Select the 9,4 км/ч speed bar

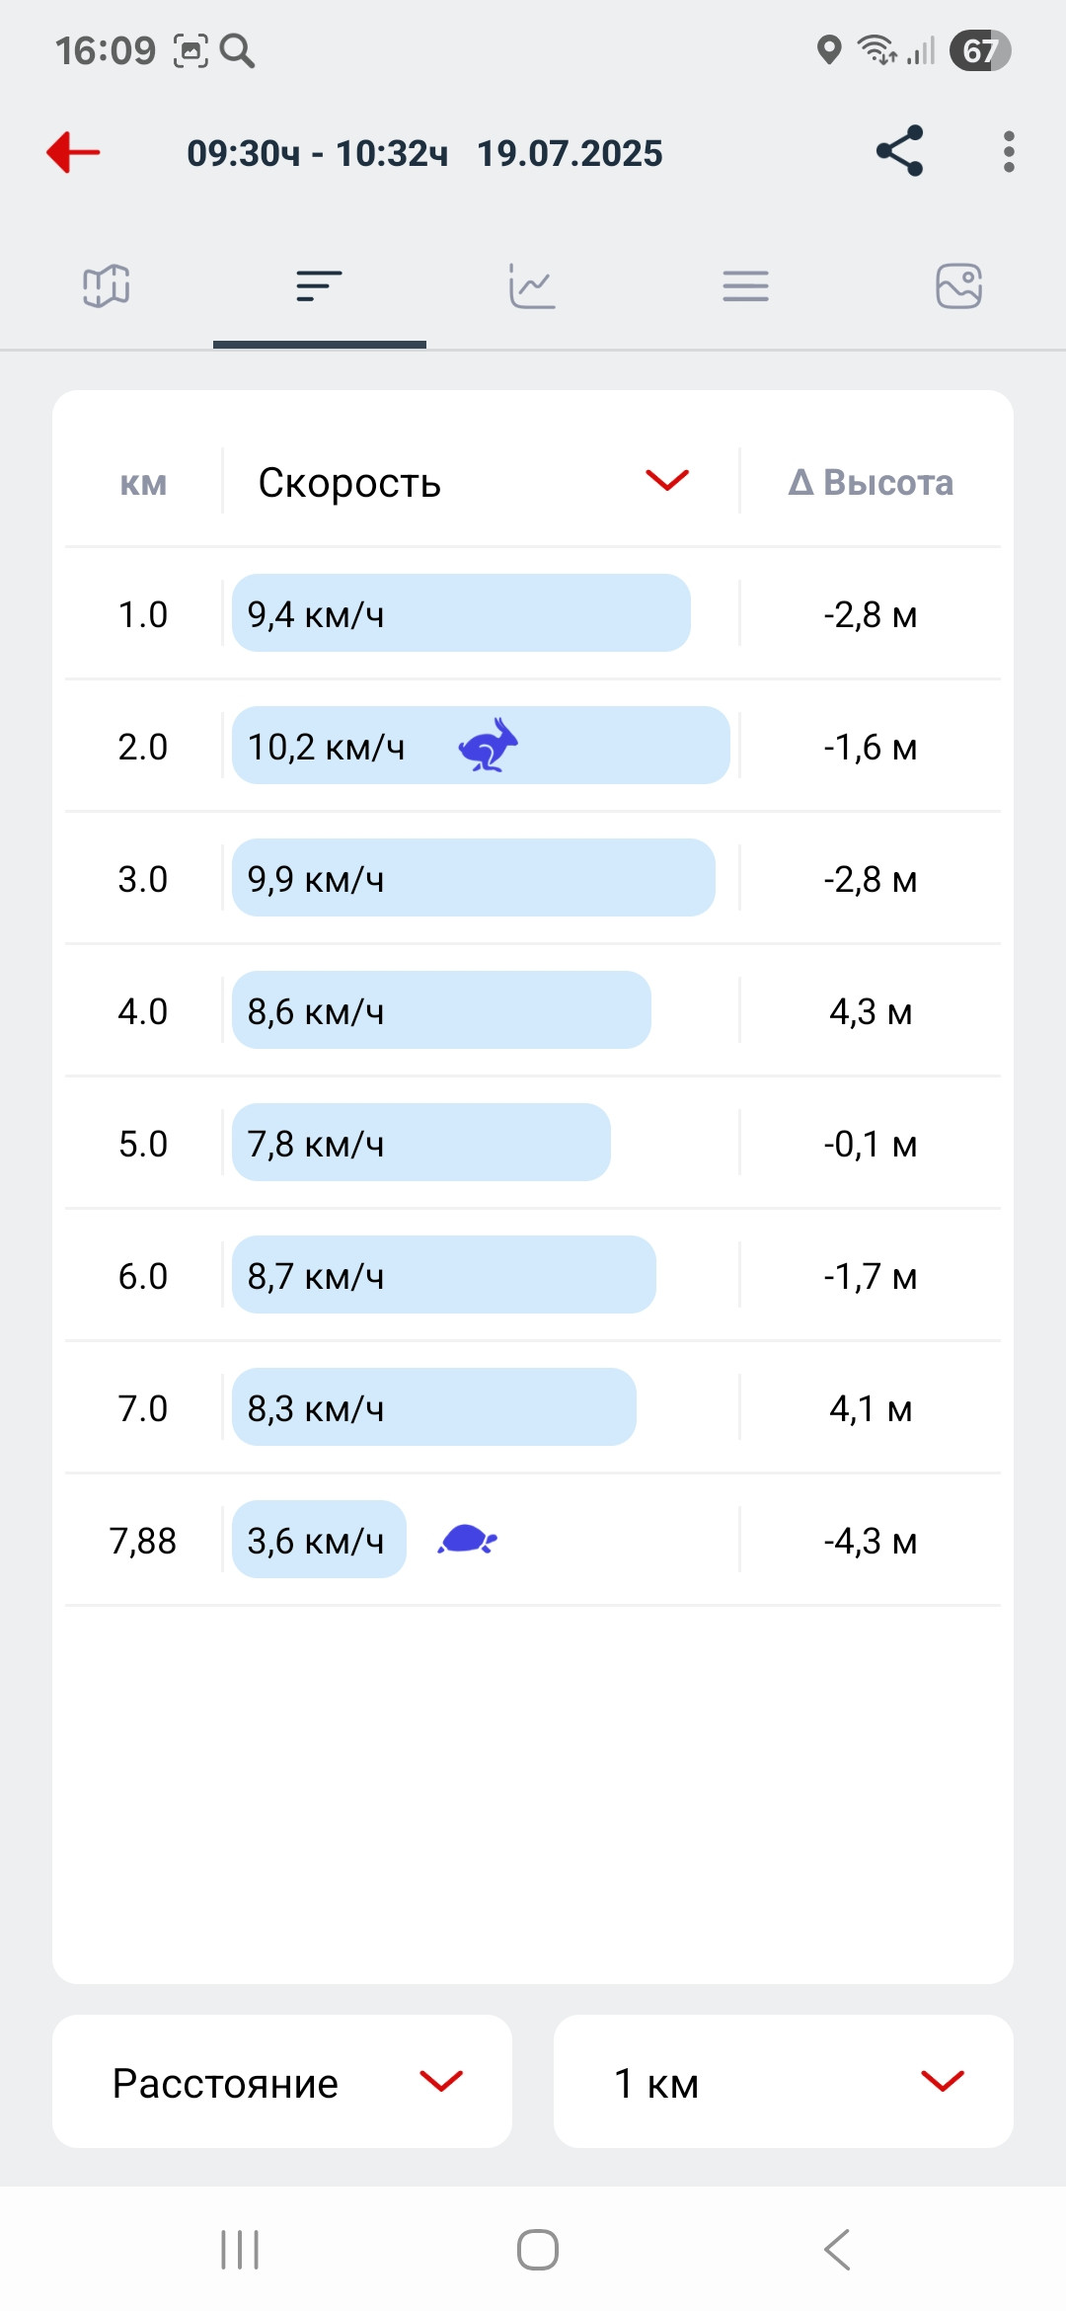point(461,613)
